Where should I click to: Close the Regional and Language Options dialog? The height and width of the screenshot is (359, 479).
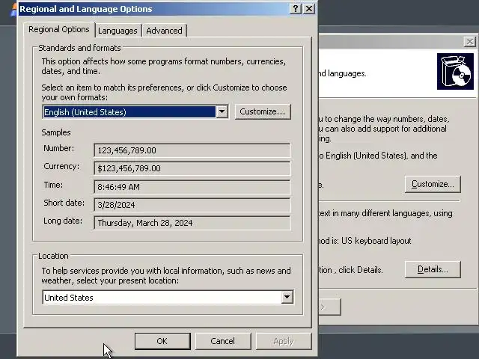(x=309, y=9)
